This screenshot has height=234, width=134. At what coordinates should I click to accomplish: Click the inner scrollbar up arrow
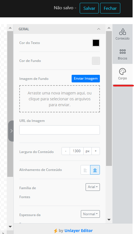pos(109,28)
